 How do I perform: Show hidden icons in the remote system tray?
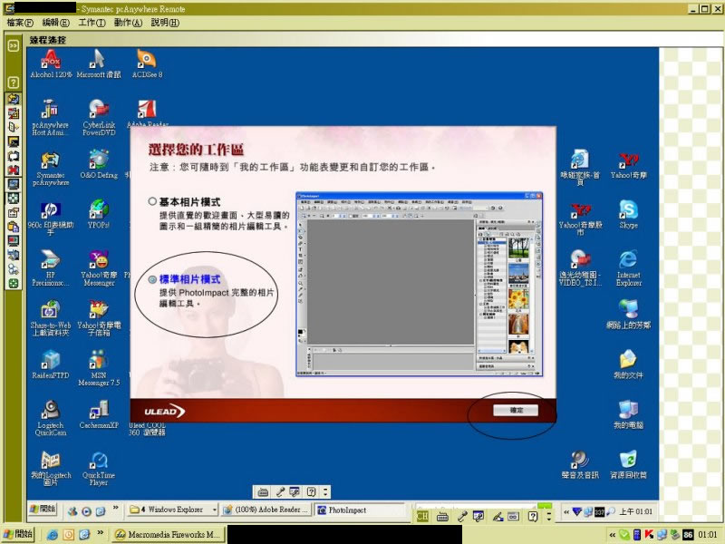(x=565, y=511)
